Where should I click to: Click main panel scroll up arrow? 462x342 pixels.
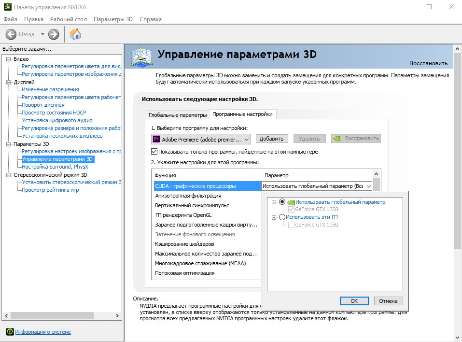pyautogui.click(x=457, y=49)
